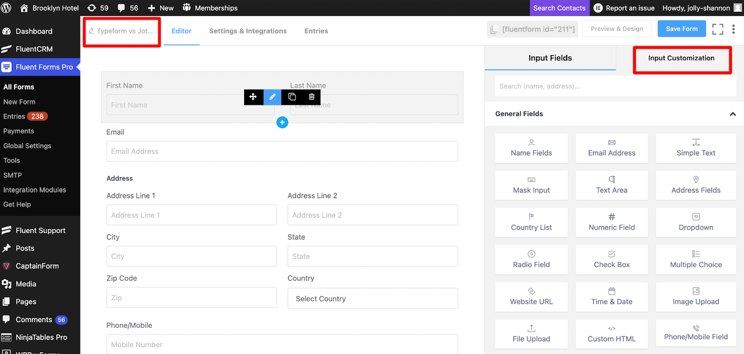The width and height of the screenshot is (744, 354).
Task: Add a Name Fields element
Action: click(531, 148)
